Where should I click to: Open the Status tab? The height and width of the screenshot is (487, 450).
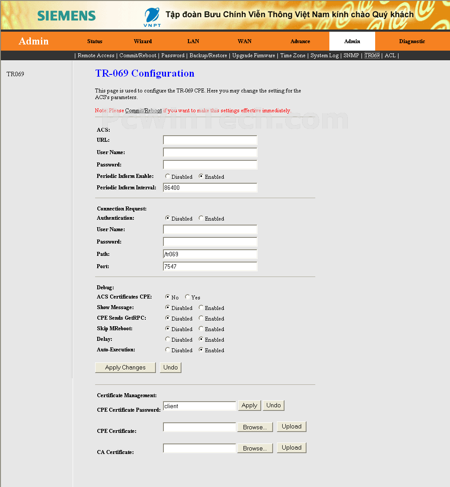(95, 41)
